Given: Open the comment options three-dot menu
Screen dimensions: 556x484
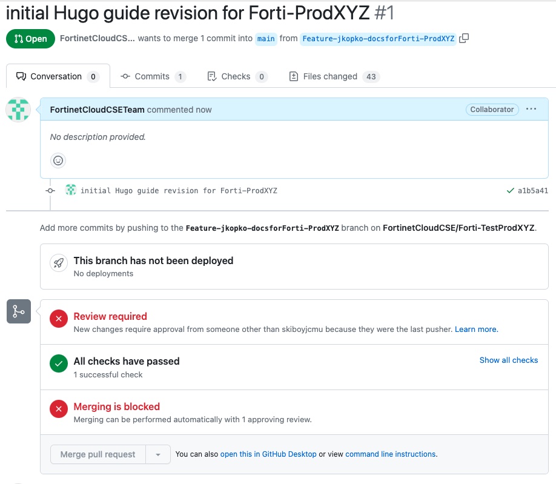Looking at the screenshot, I should 531,109.
